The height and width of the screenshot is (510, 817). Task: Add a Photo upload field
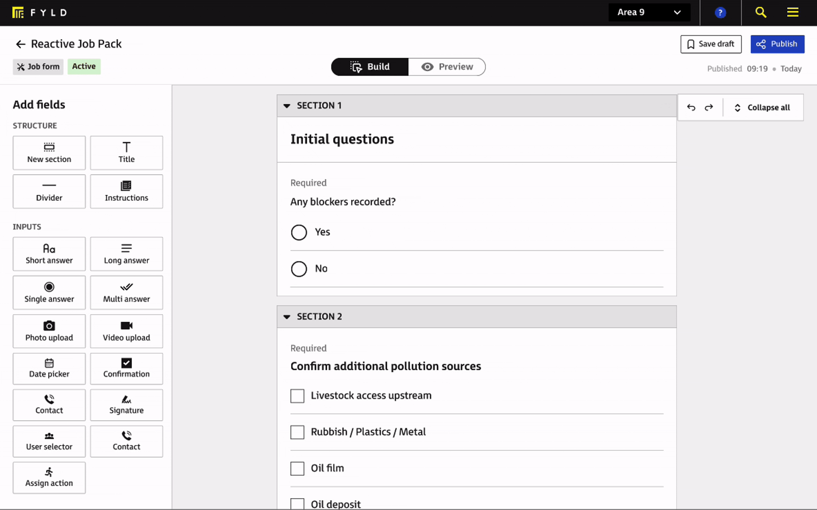pos(49,331)
